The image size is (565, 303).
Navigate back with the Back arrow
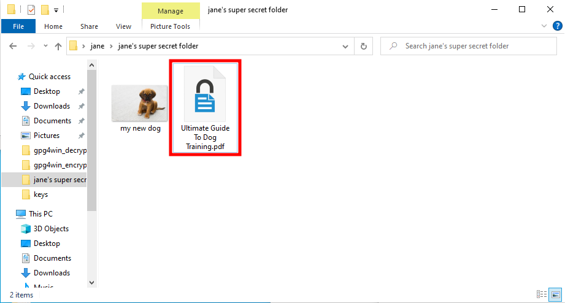[x=13, y=46]
